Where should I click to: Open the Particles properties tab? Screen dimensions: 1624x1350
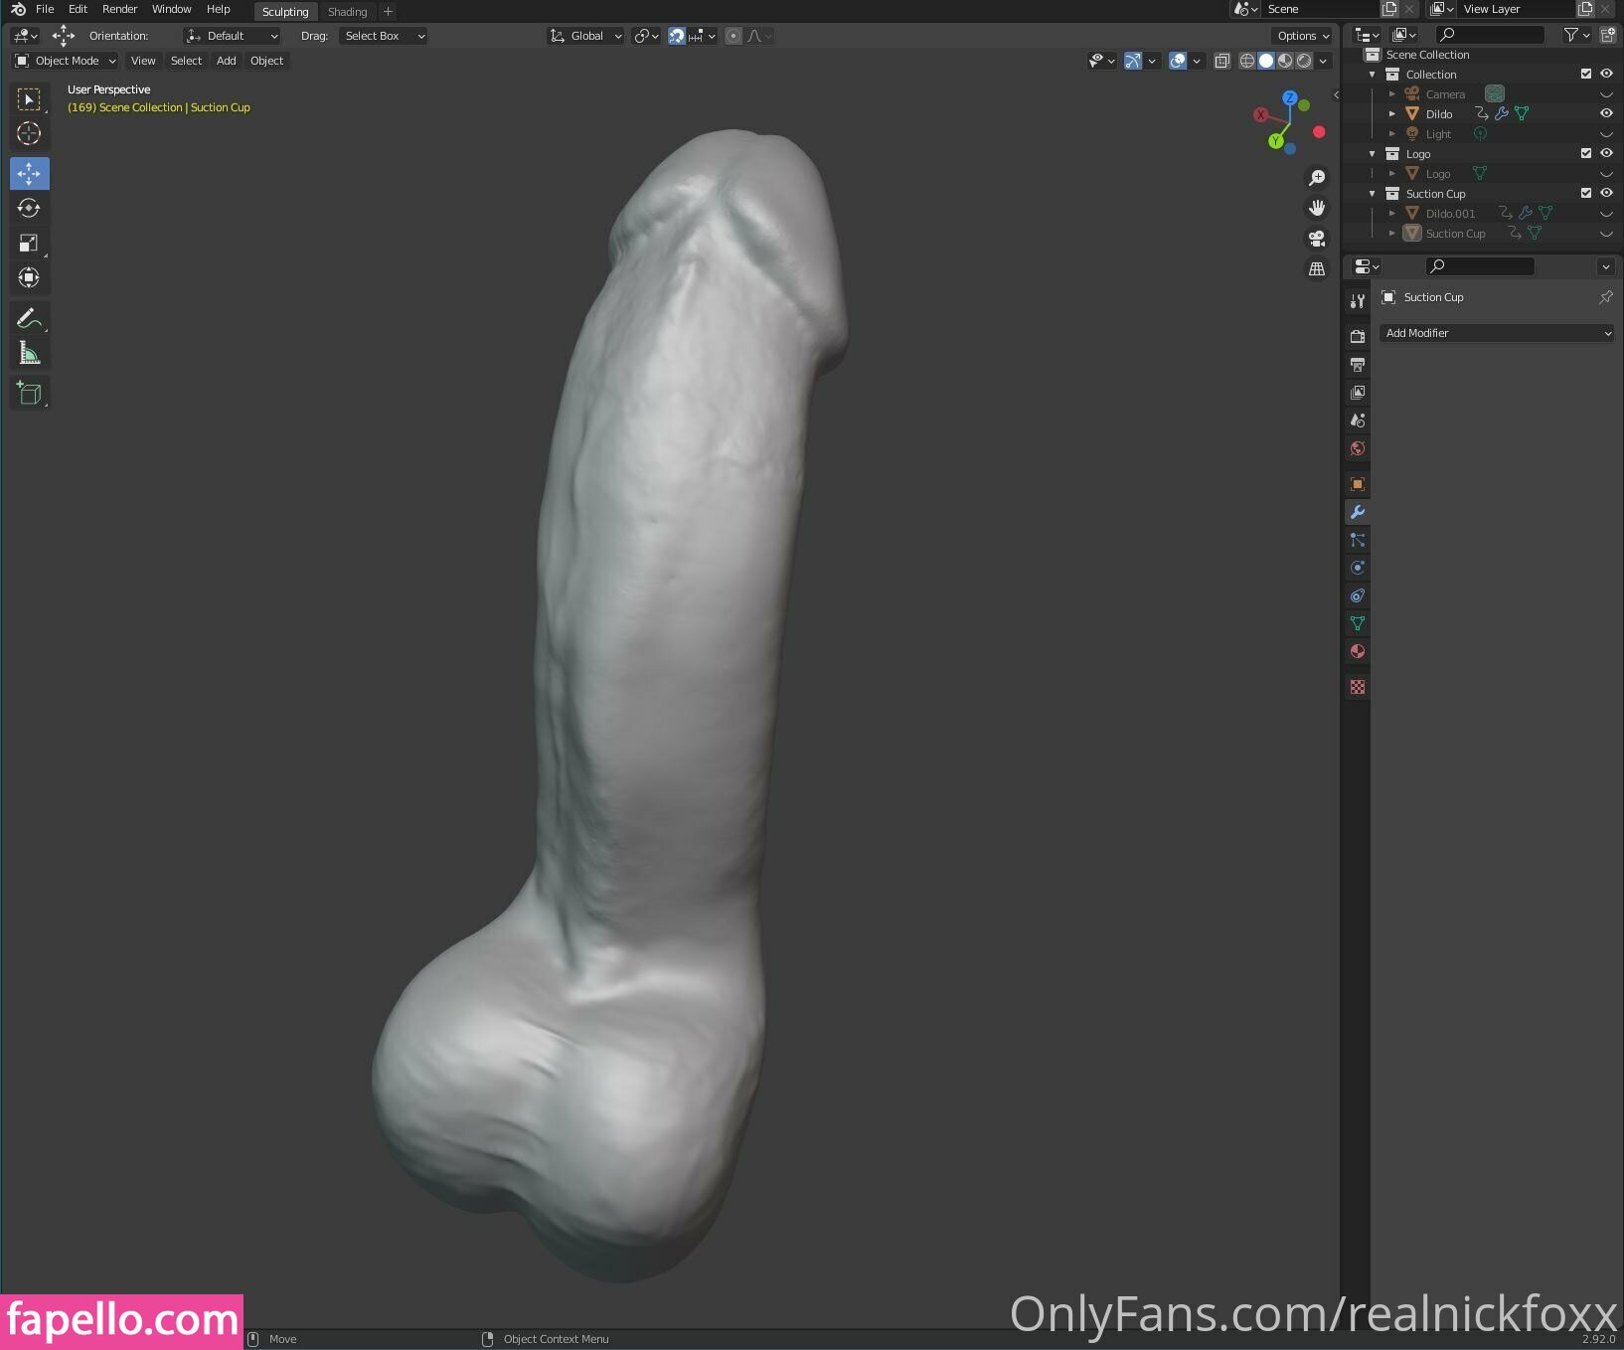pyautogui.click(x=1358, y=540)
